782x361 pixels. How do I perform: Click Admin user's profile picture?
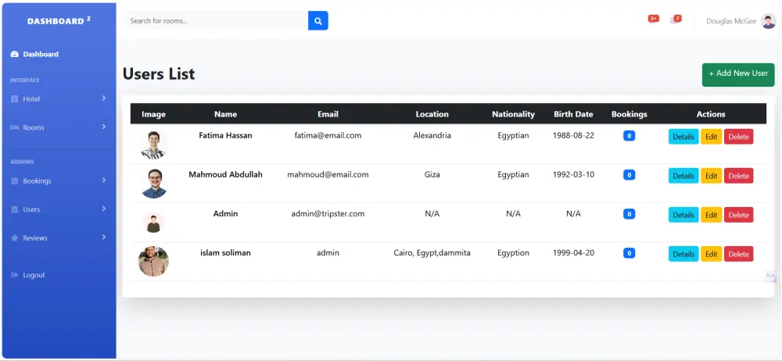click(153, 222)
